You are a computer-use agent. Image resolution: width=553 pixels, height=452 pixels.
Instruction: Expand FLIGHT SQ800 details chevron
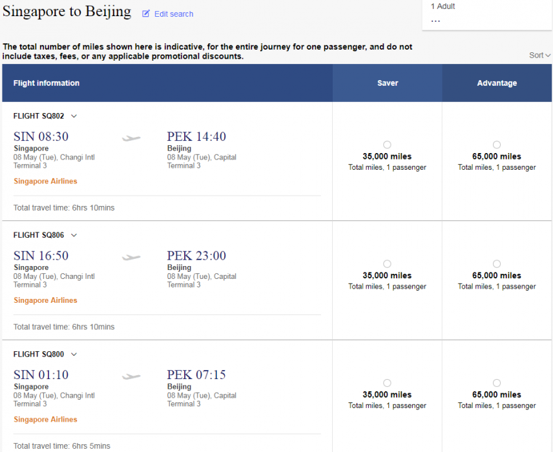point(74,354)
